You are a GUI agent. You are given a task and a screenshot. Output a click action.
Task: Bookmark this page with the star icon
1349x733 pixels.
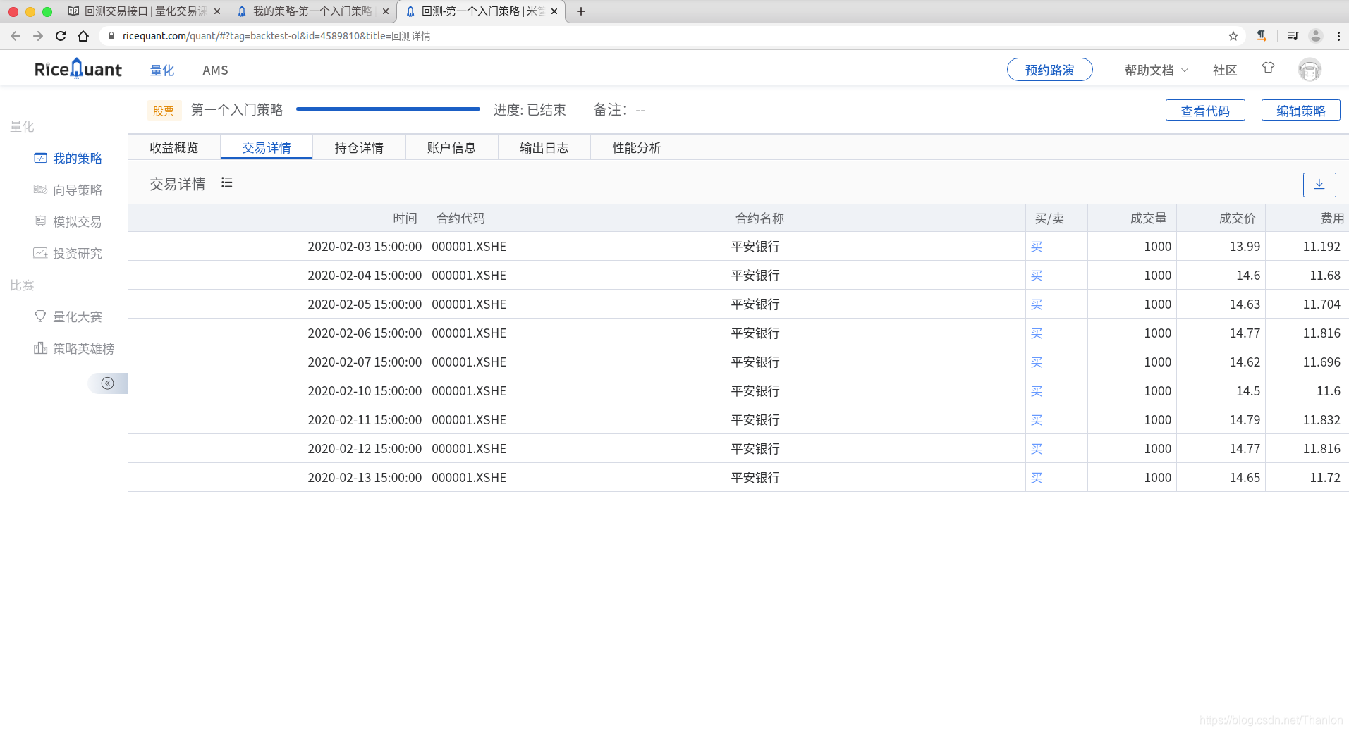[1233, 36]
